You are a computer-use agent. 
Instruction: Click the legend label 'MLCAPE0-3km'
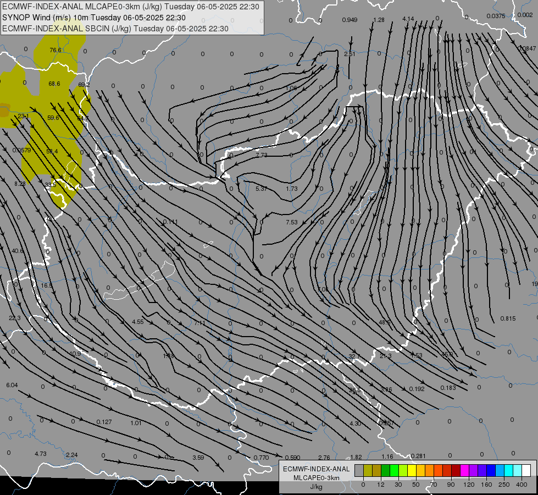click(x=316, y=478)
